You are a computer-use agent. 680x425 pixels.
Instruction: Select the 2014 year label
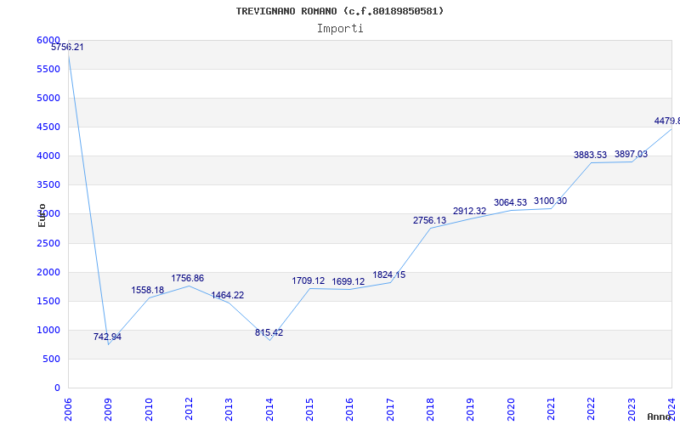coord(269,410)
